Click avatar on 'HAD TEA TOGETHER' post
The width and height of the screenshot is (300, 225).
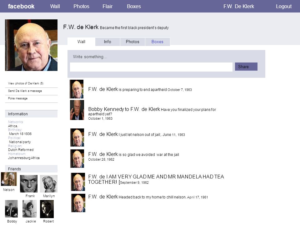(78, 182)
